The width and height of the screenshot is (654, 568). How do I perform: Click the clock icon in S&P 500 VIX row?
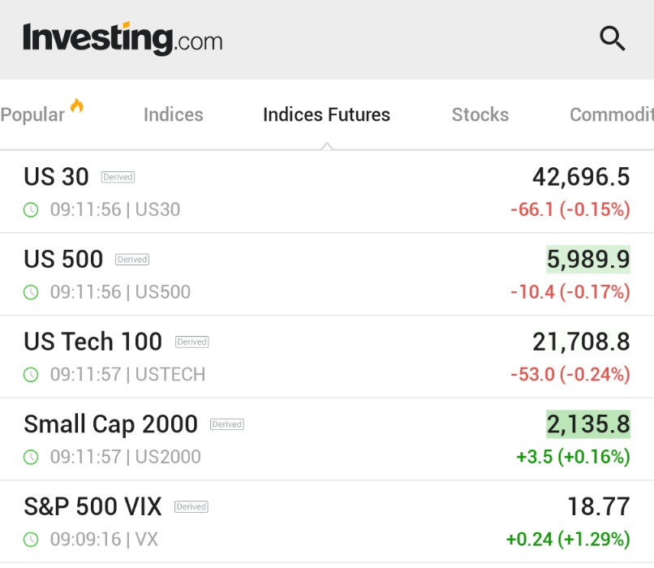[31, 540]
